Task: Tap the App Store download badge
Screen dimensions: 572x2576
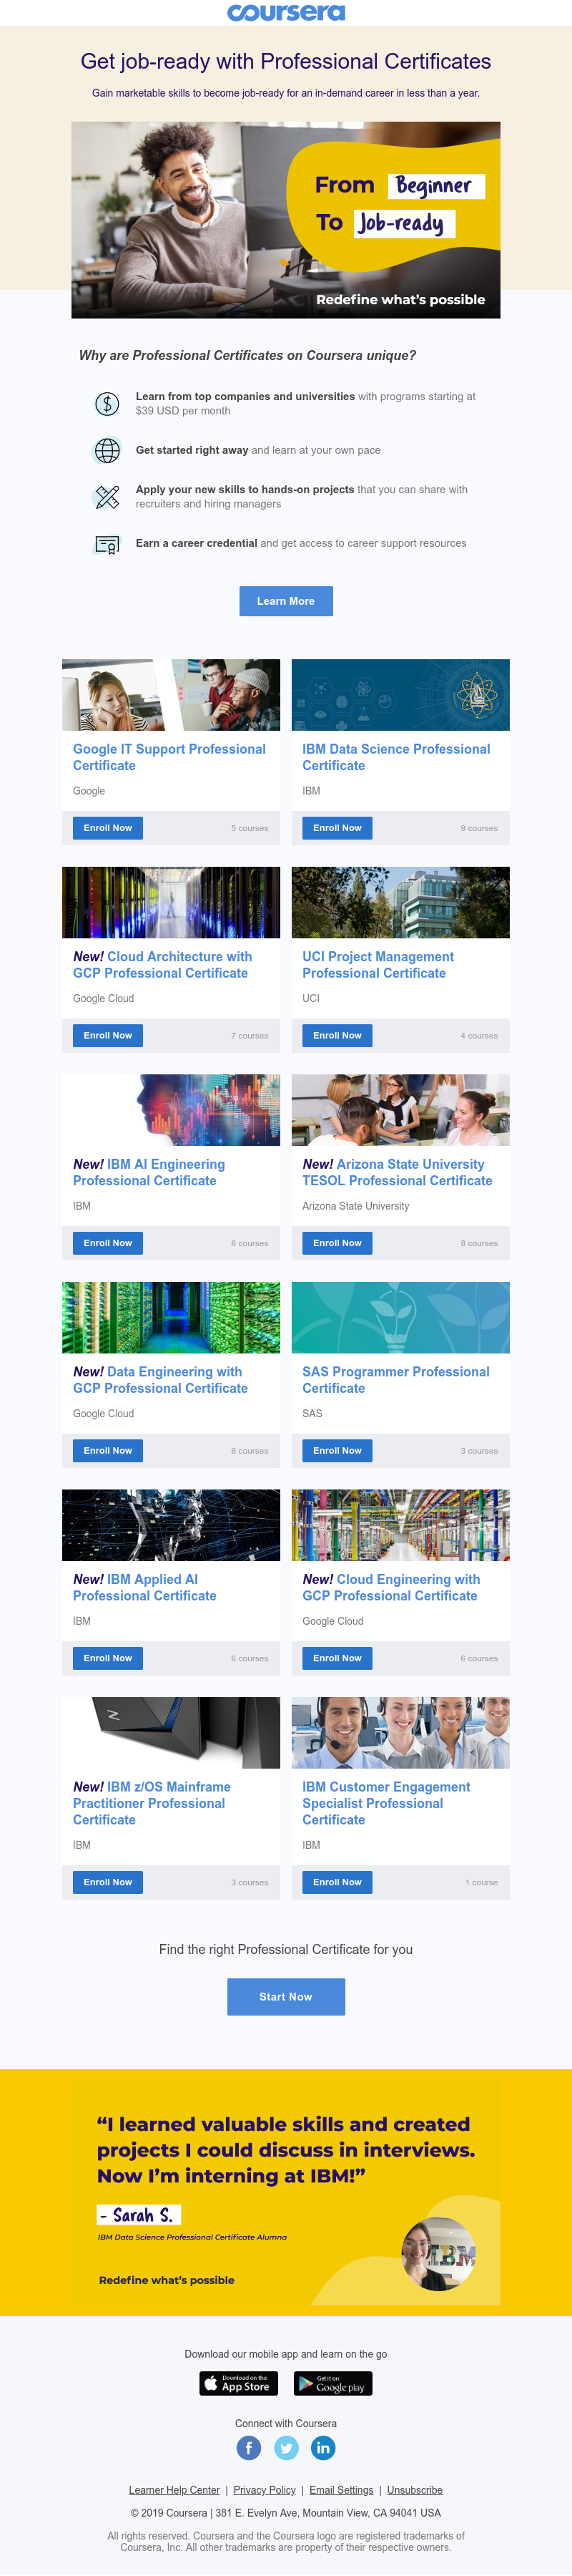Action: pyautogui.click(x=239, y=2384)
